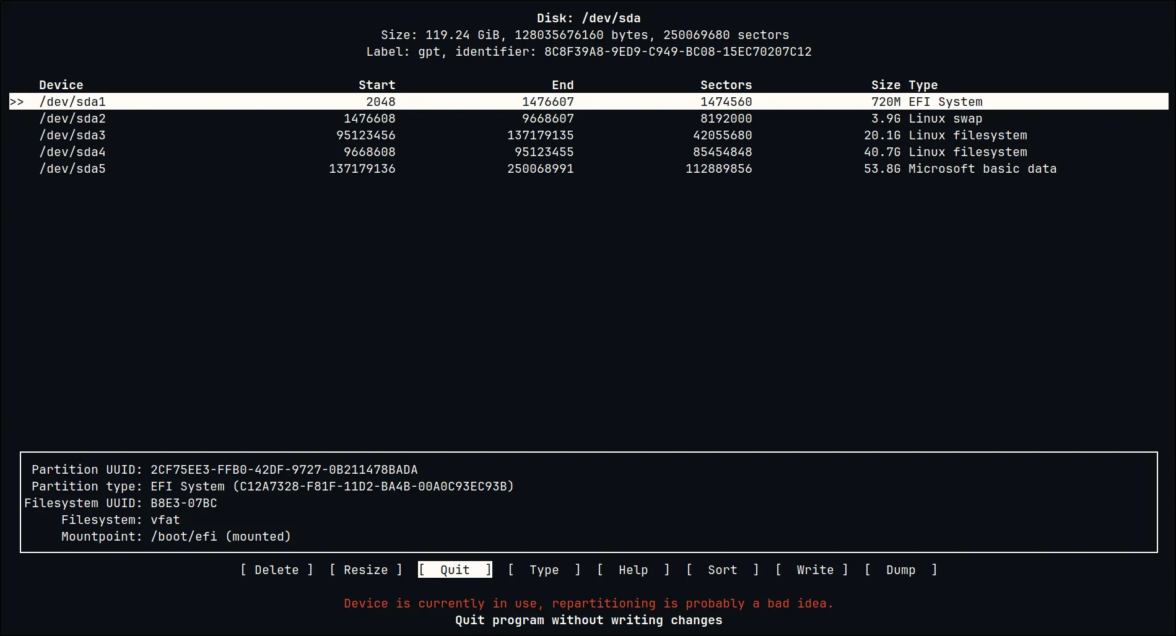This screenshot has height=636, width=1176.
Task: Choose the Resize menu option
Action: 365,570
